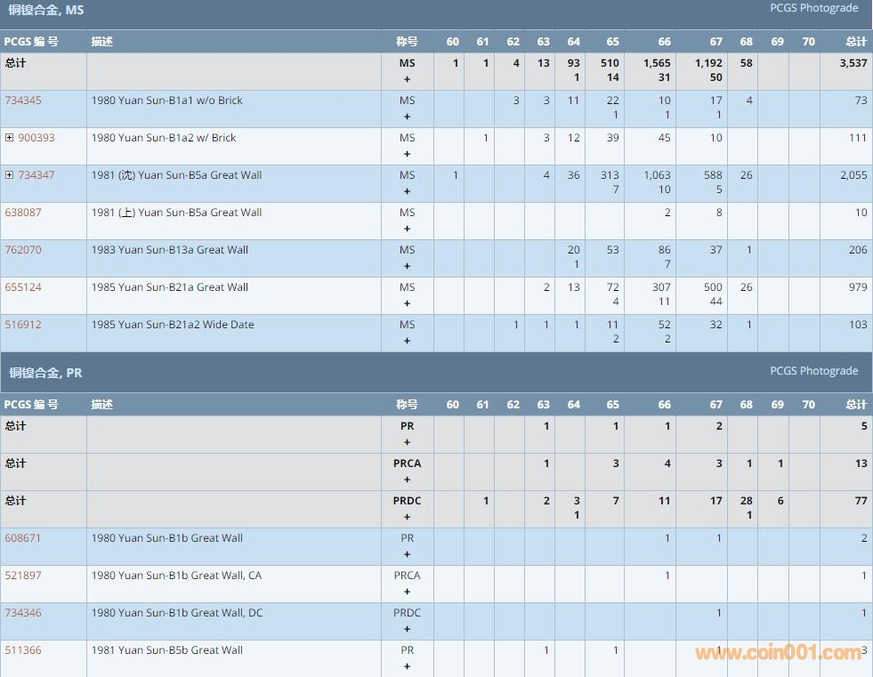
Task: Open proof coin 608671 link
Action: [23, 538]
